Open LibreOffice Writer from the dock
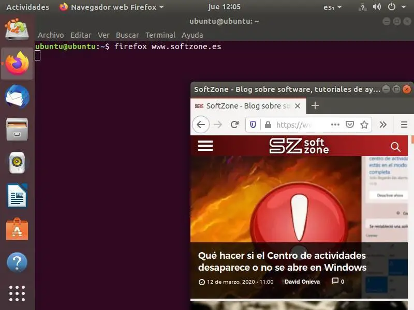This screenshot has width=414, height=310. [x=17, y=196]
